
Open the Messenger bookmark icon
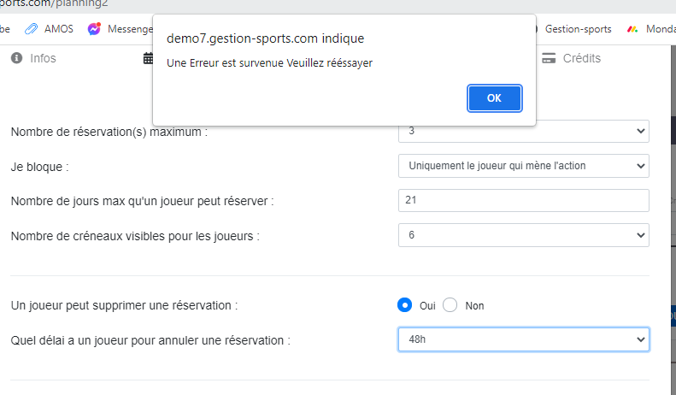pyautogui.click(x=94, y=28)
